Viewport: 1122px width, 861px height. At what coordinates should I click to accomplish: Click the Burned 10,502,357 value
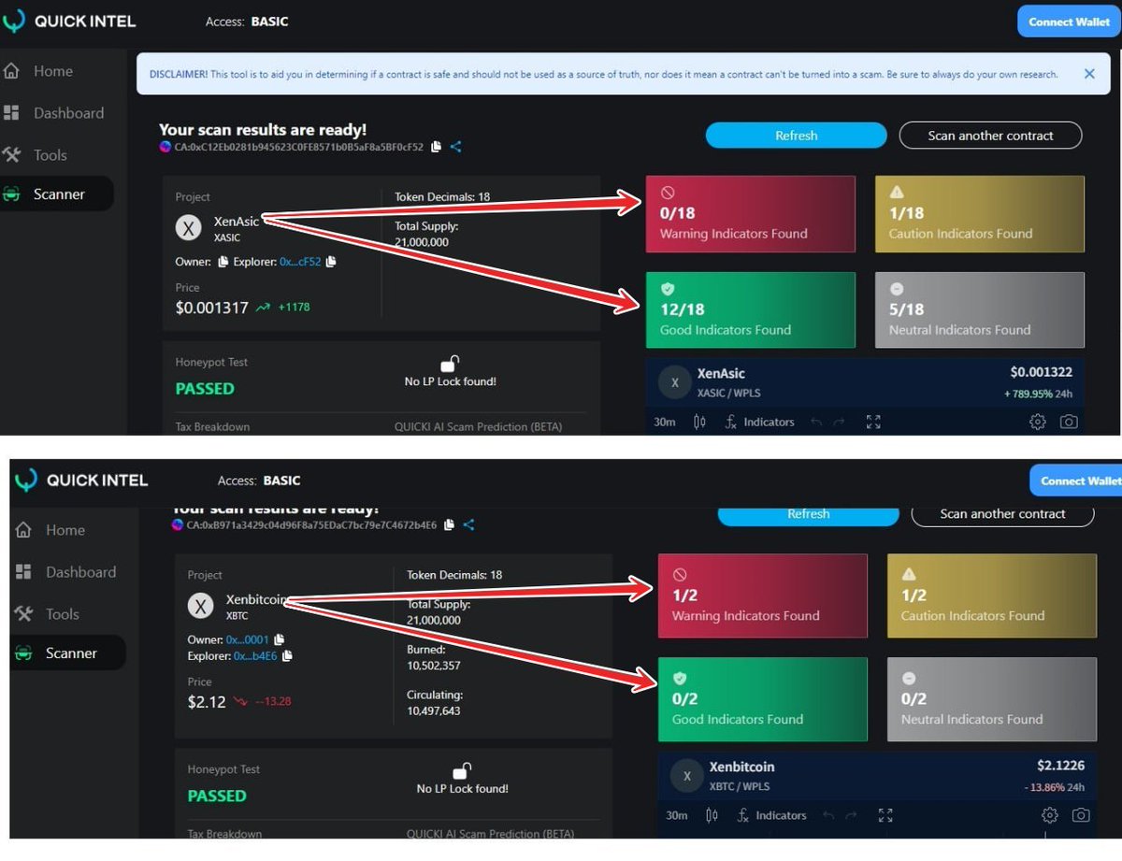(x=433, y=666)
